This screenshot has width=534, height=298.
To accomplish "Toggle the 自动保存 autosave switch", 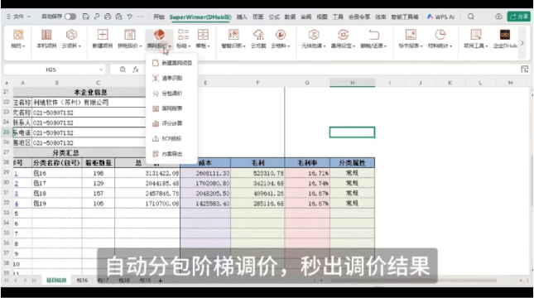I will pyautogui.click(x=70, y=17).
